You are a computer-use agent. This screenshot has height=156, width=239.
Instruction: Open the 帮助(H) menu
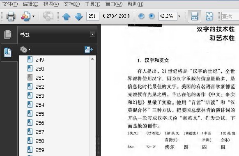[x=136, y=4]
